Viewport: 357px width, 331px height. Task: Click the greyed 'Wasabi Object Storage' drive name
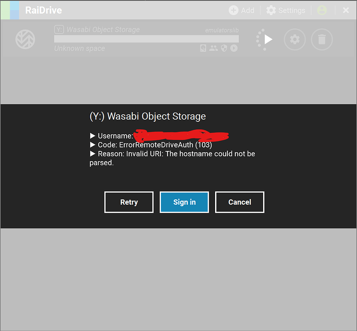103,30
